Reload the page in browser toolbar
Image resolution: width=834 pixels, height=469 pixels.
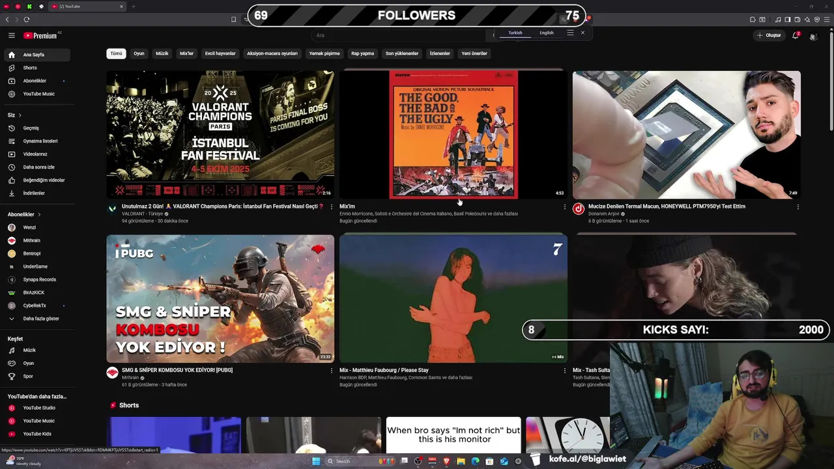pos(27,20)
